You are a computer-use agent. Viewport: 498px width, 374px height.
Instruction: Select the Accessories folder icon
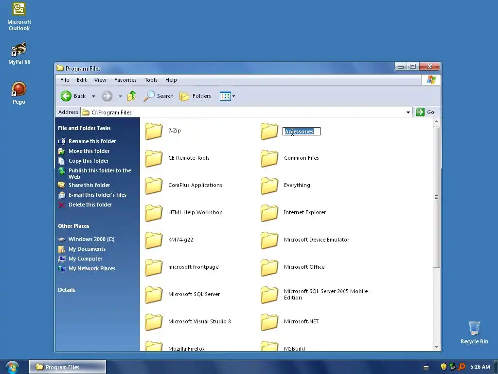pyautogui.click(x=269, y=131)
